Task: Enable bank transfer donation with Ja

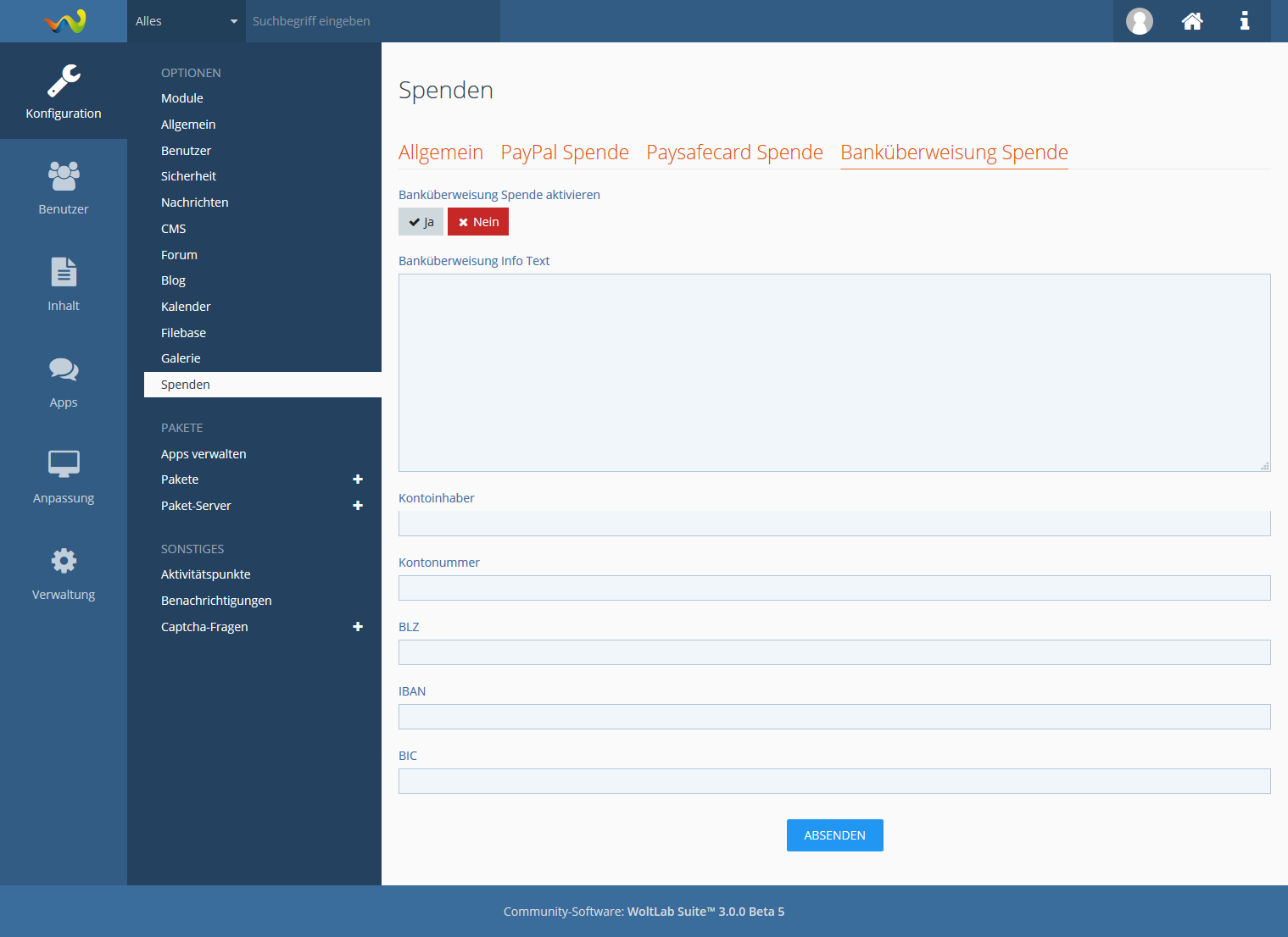Action: 421,222
